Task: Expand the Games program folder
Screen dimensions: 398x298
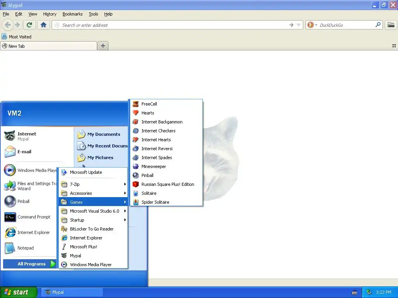Action: click(x=93, y=202)
